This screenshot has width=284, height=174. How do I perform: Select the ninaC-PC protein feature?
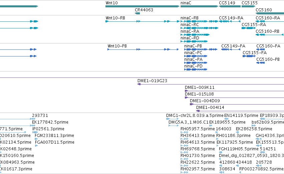point(196,56)
